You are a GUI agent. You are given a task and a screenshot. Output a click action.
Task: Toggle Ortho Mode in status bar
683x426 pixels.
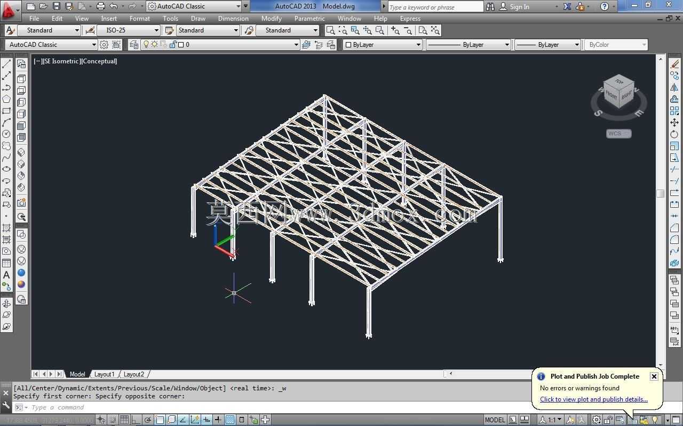(136, 420)
